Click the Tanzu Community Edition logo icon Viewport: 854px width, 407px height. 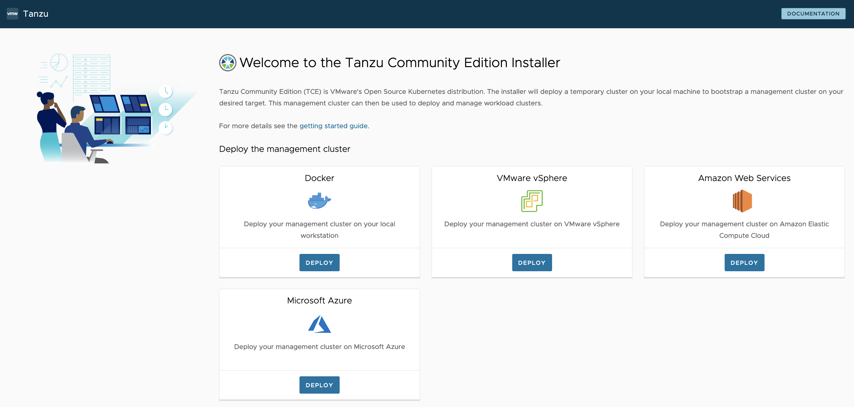[228, 63]
